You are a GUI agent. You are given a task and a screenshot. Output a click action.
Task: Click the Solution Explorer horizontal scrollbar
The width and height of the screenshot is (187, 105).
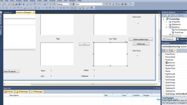(x=173, y=36)
